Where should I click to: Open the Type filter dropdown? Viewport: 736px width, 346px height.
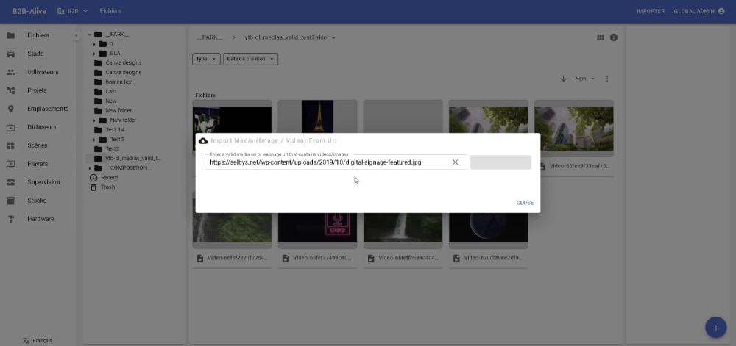tap(206, 59)
